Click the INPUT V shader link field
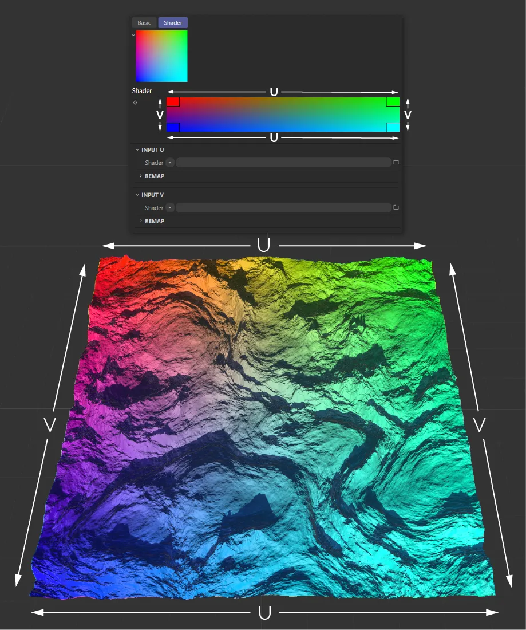 click(283, 208)
